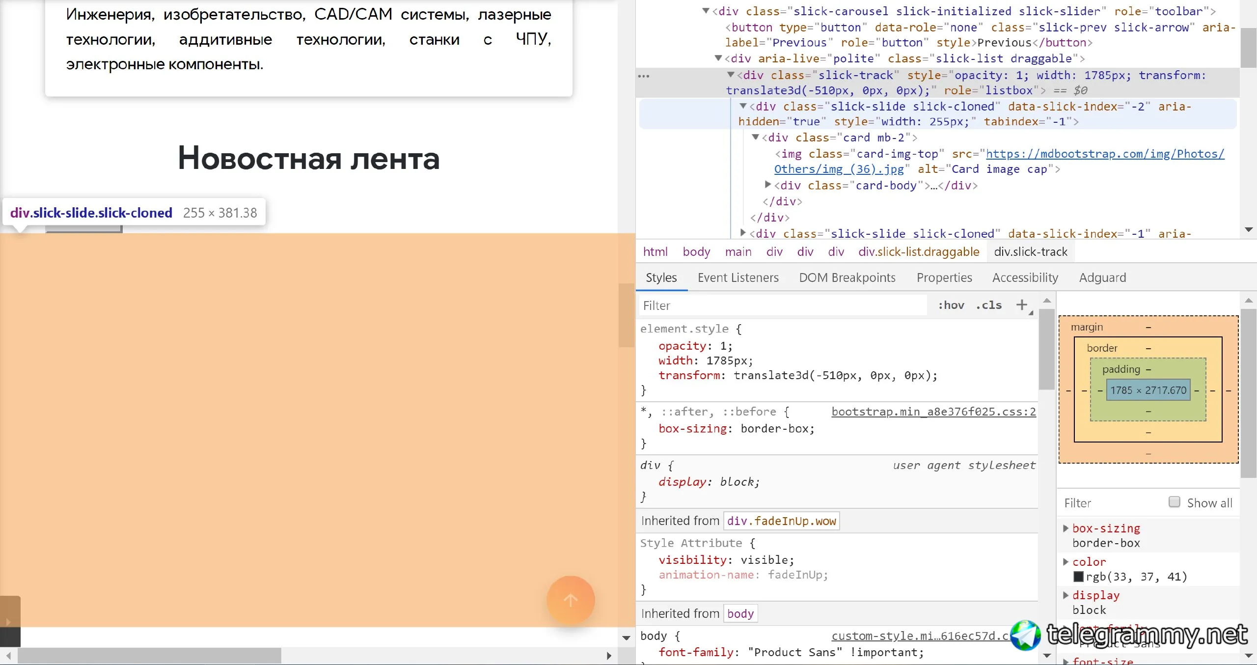Click the page horizontal scrollbar thumb
The image size is (1257, 665).
(150, 655)
